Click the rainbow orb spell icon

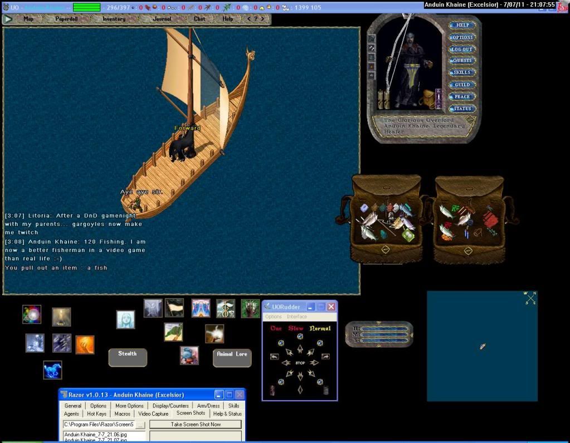point(32,314)
